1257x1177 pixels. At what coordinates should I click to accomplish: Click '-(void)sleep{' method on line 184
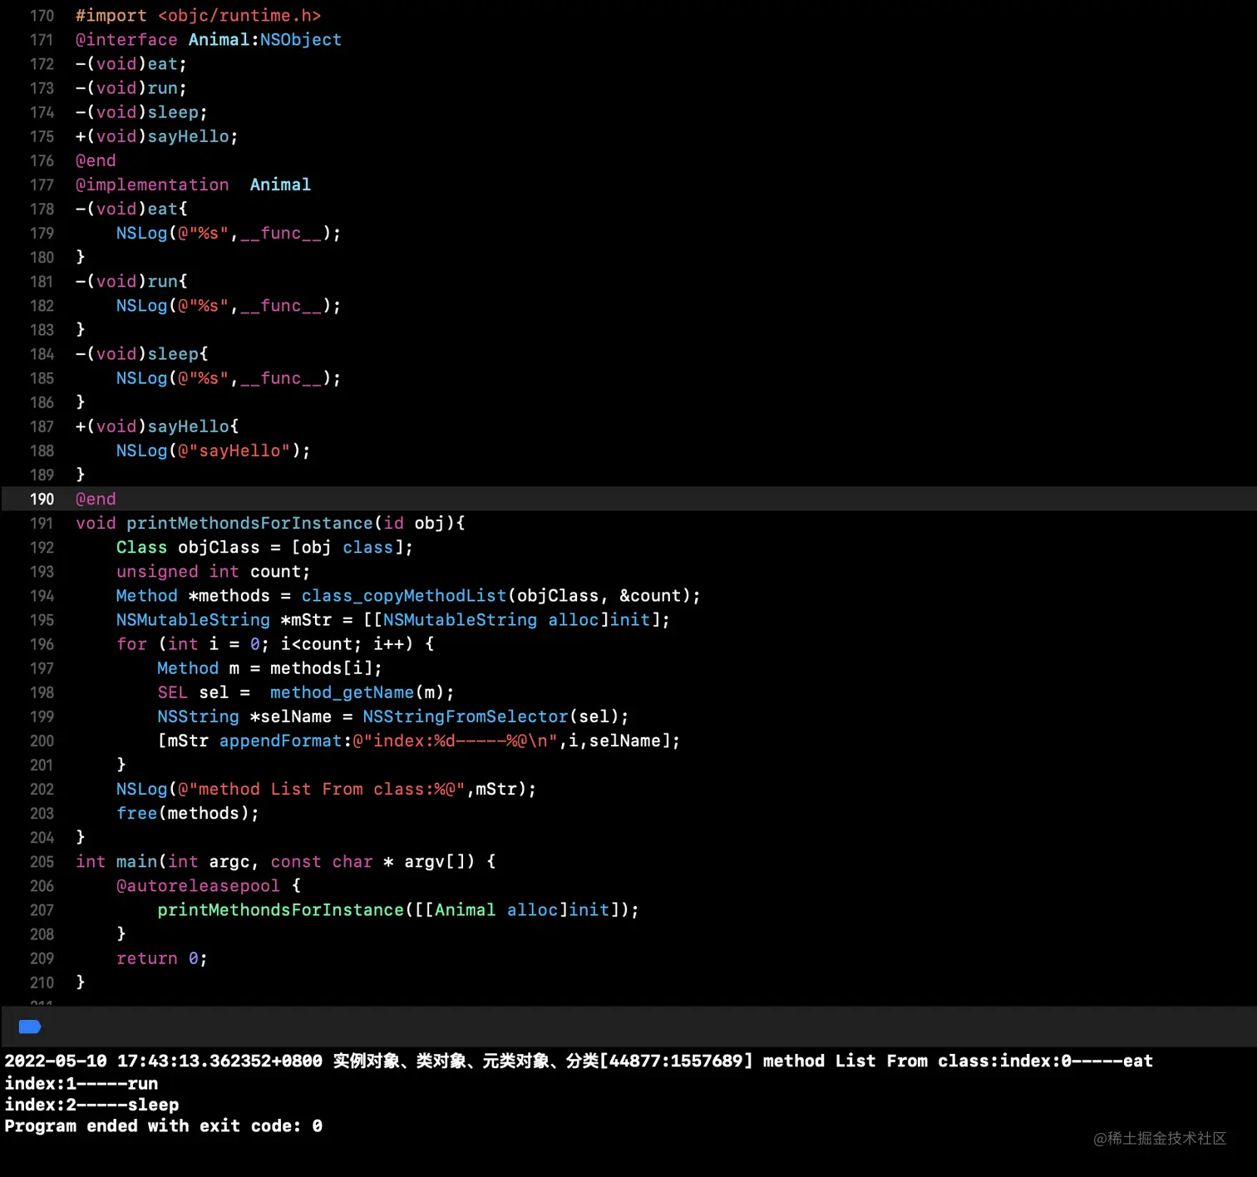pos(141,354)
